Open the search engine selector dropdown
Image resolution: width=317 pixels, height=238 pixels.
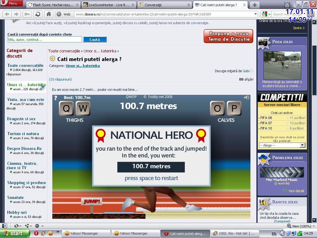pyautogui.click(x=265, y=14)
